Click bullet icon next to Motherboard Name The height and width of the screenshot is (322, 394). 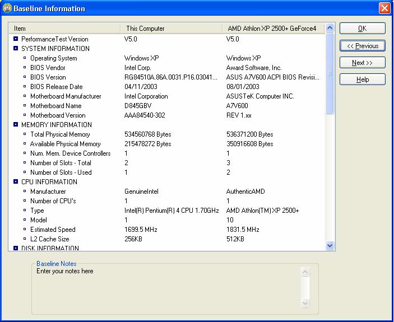pos(25,105)
